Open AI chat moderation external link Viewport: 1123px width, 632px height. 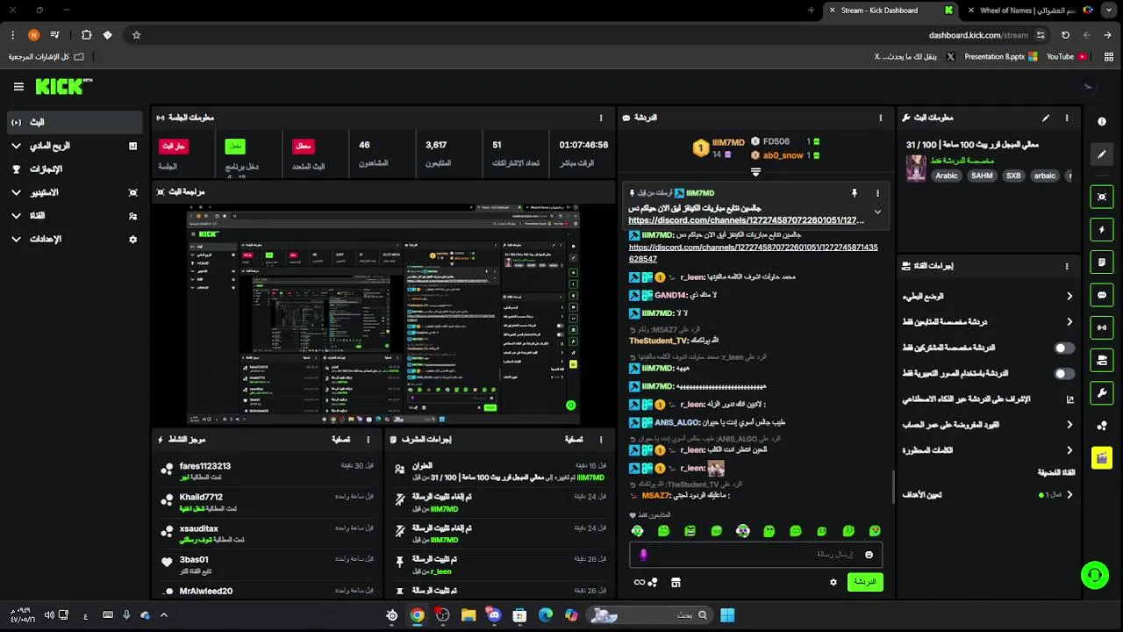coord(1069,399)
